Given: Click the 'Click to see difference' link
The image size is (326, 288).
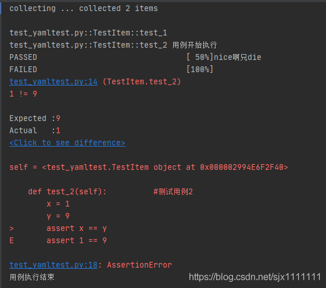Looking at the screenshot, I should (x=67, y=143).
